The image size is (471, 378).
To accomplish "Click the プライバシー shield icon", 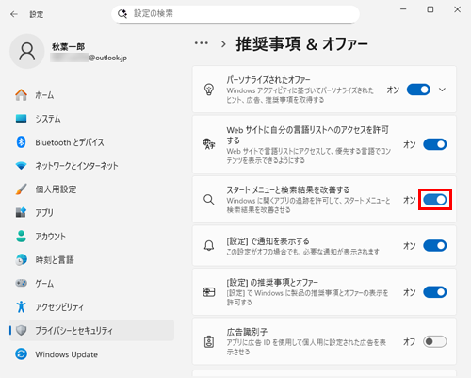I will pos(21,330).
